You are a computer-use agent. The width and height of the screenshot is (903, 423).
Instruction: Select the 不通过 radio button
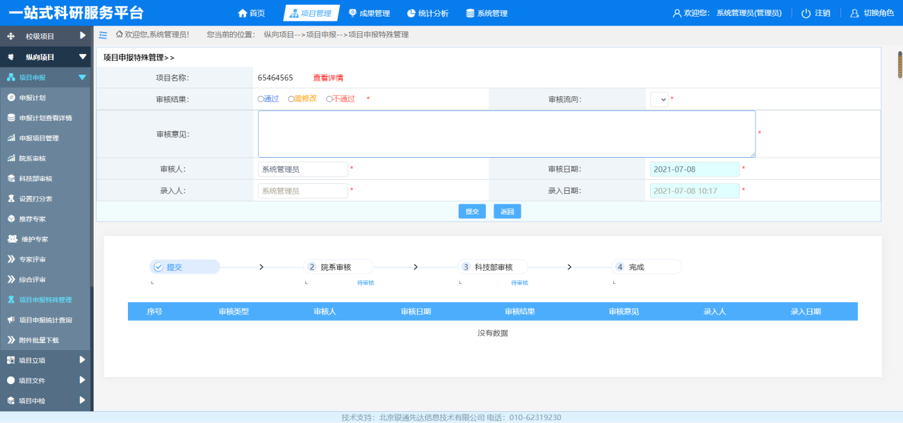tap(329, 99)
